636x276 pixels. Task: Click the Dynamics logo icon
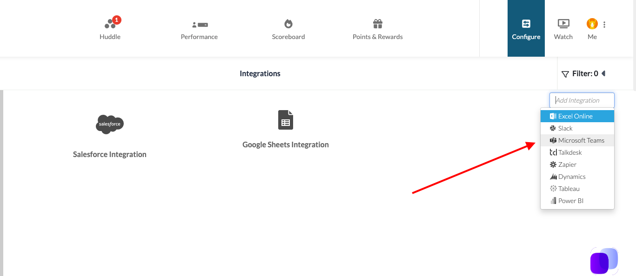coord(553,177)
